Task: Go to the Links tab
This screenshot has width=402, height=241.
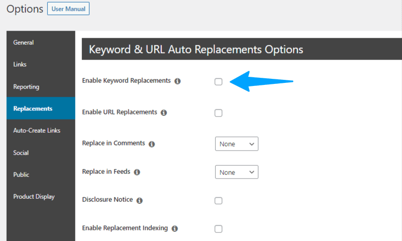Action: [x=20, y=65]
